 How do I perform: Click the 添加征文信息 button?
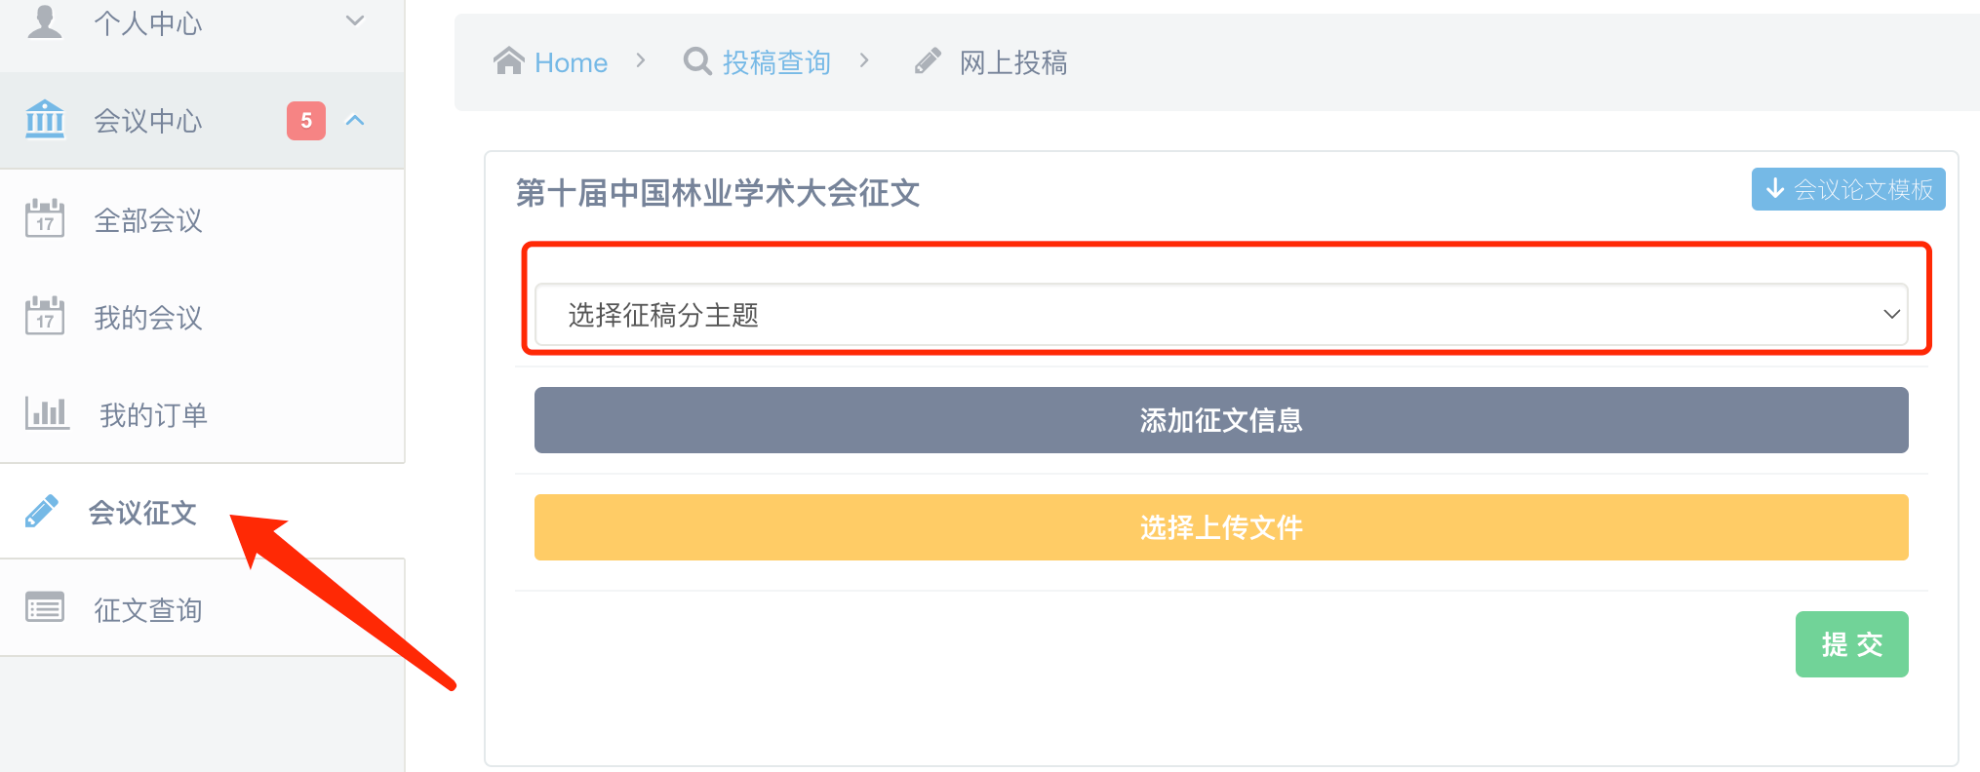pyautogui.click(x=1221, y=420)
